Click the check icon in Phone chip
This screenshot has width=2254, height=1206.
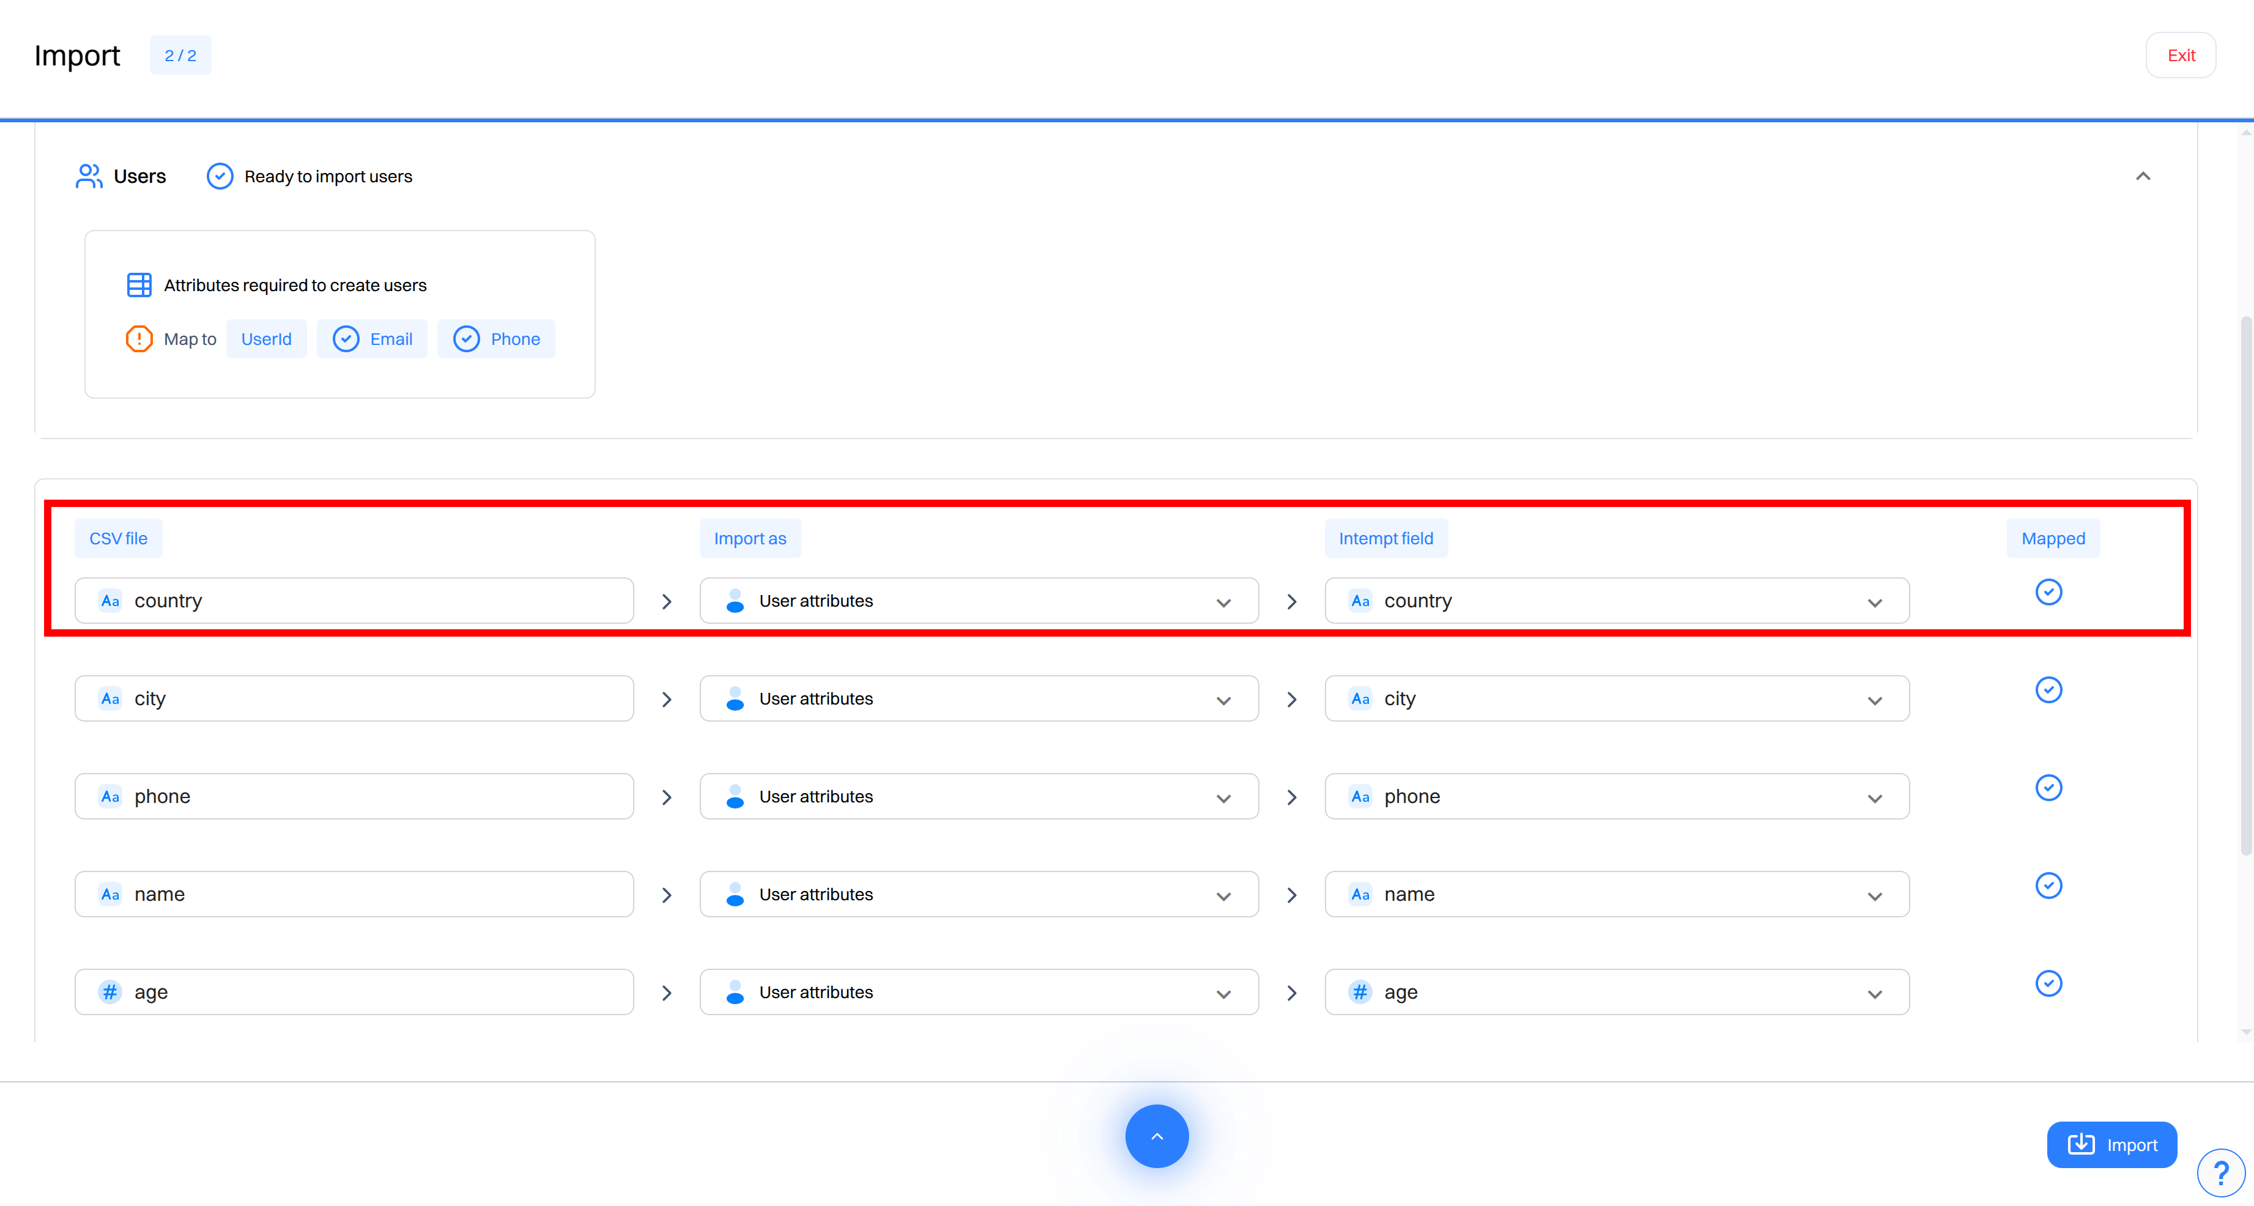click(466, 338)
